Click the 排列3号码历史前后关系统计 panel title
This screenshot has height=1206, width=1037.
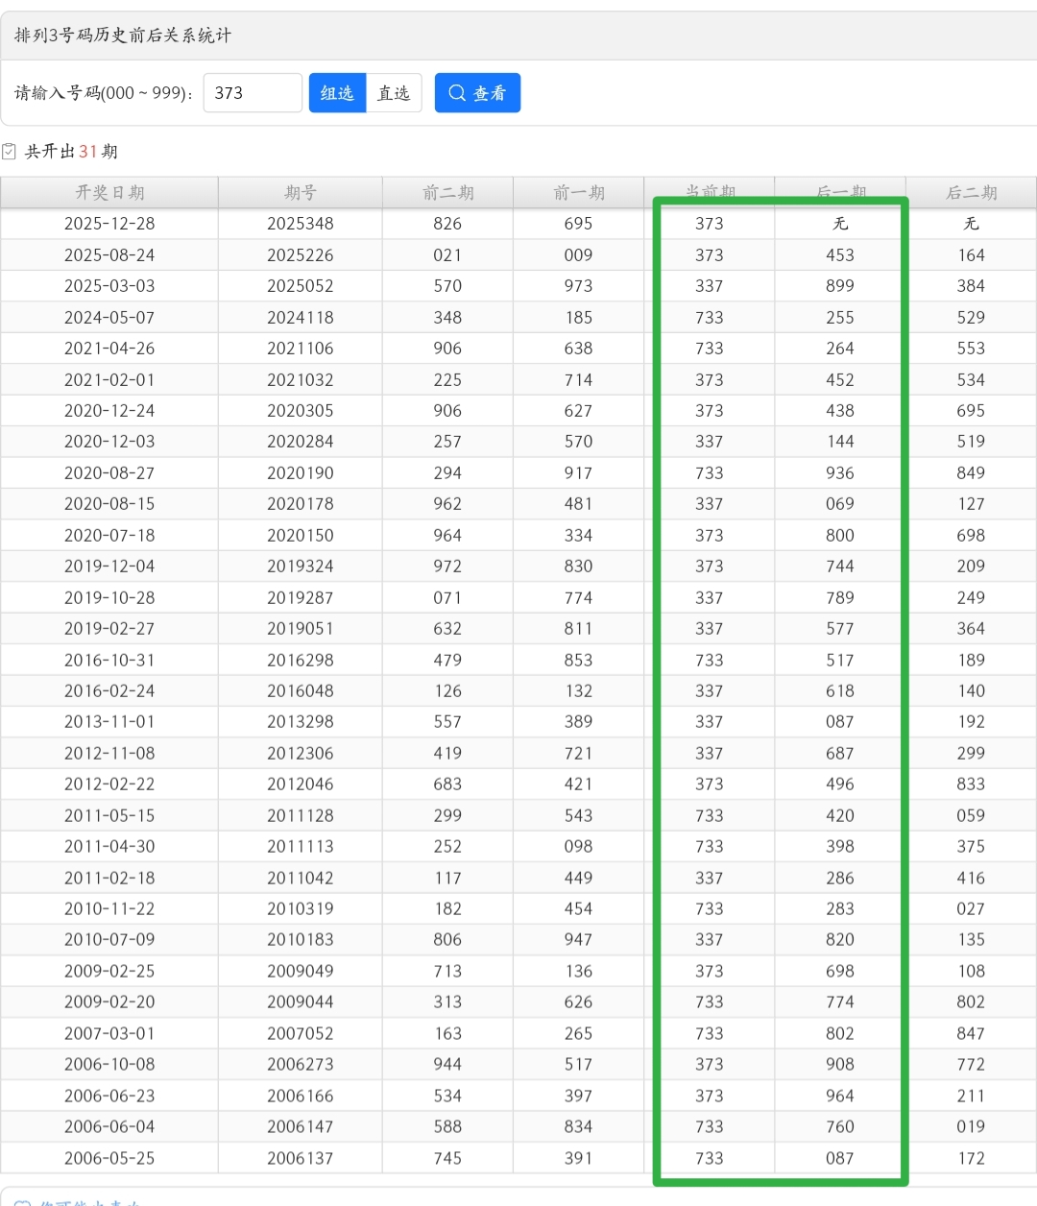pos(123,36)
